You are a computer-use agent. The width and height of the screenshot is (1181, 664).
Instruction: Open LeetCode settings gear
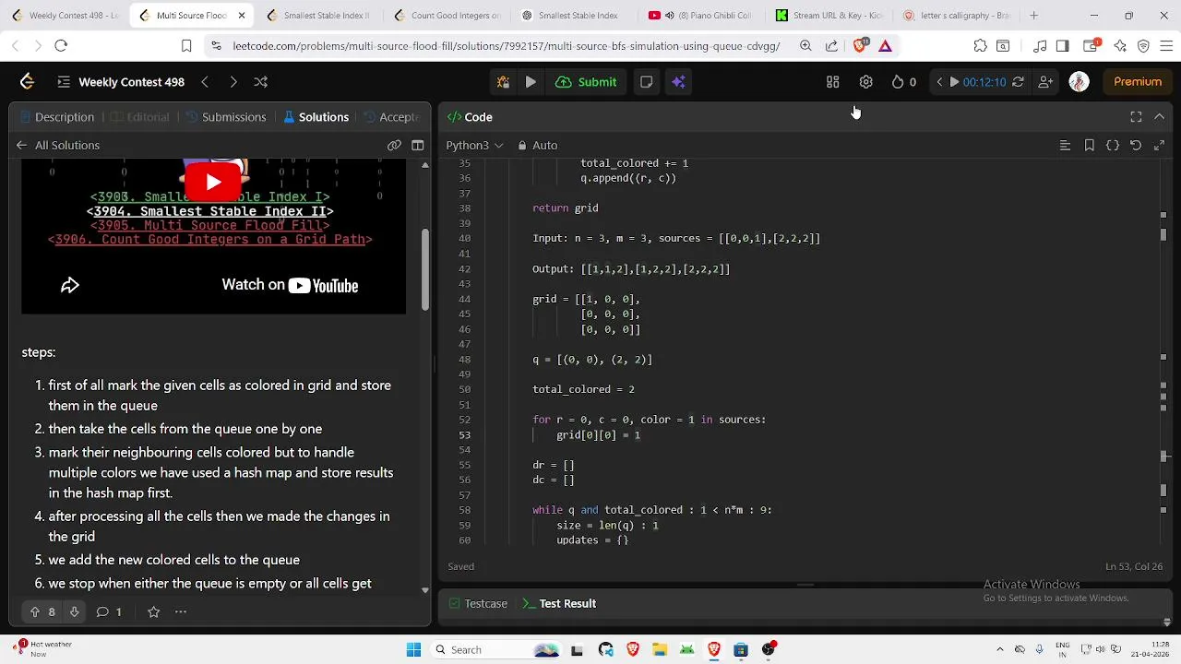pyautogui.click(x=865, y=82)
